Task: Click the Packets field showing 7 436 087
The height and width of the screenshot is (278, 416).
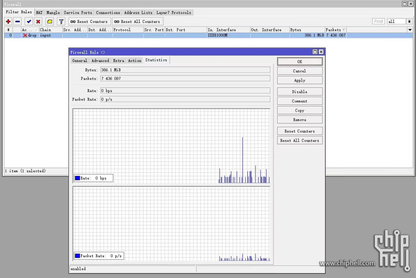Action: point(185,78)
